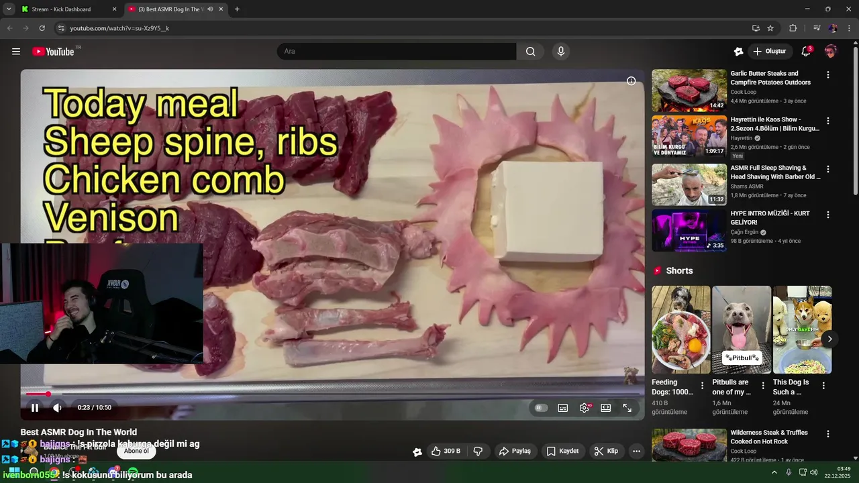Image resolution: width=859 pixels, height=483 pixels.
Task: Click the search magnifier button
Action: coord(530,52)
